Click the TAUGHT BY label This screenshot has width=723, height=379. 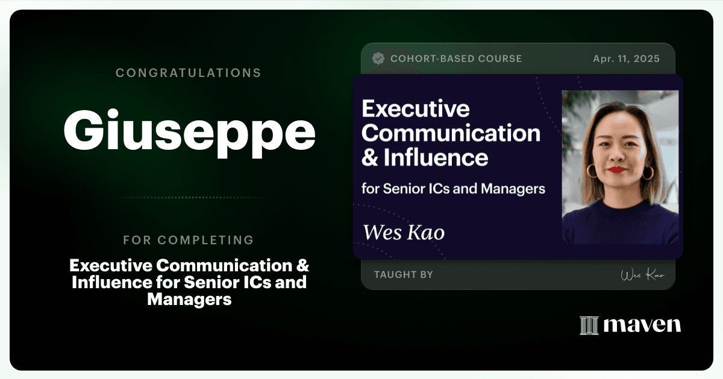[404, 275]
